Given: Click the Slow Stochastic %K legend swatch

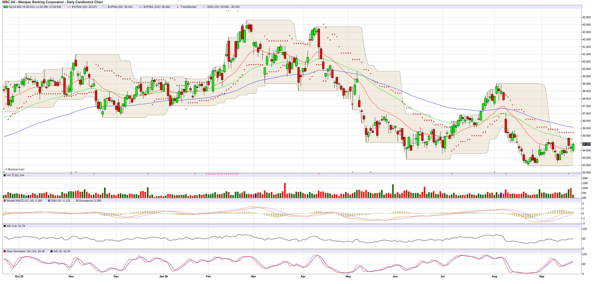Looking at the screenshot, I should pos(5,251).
